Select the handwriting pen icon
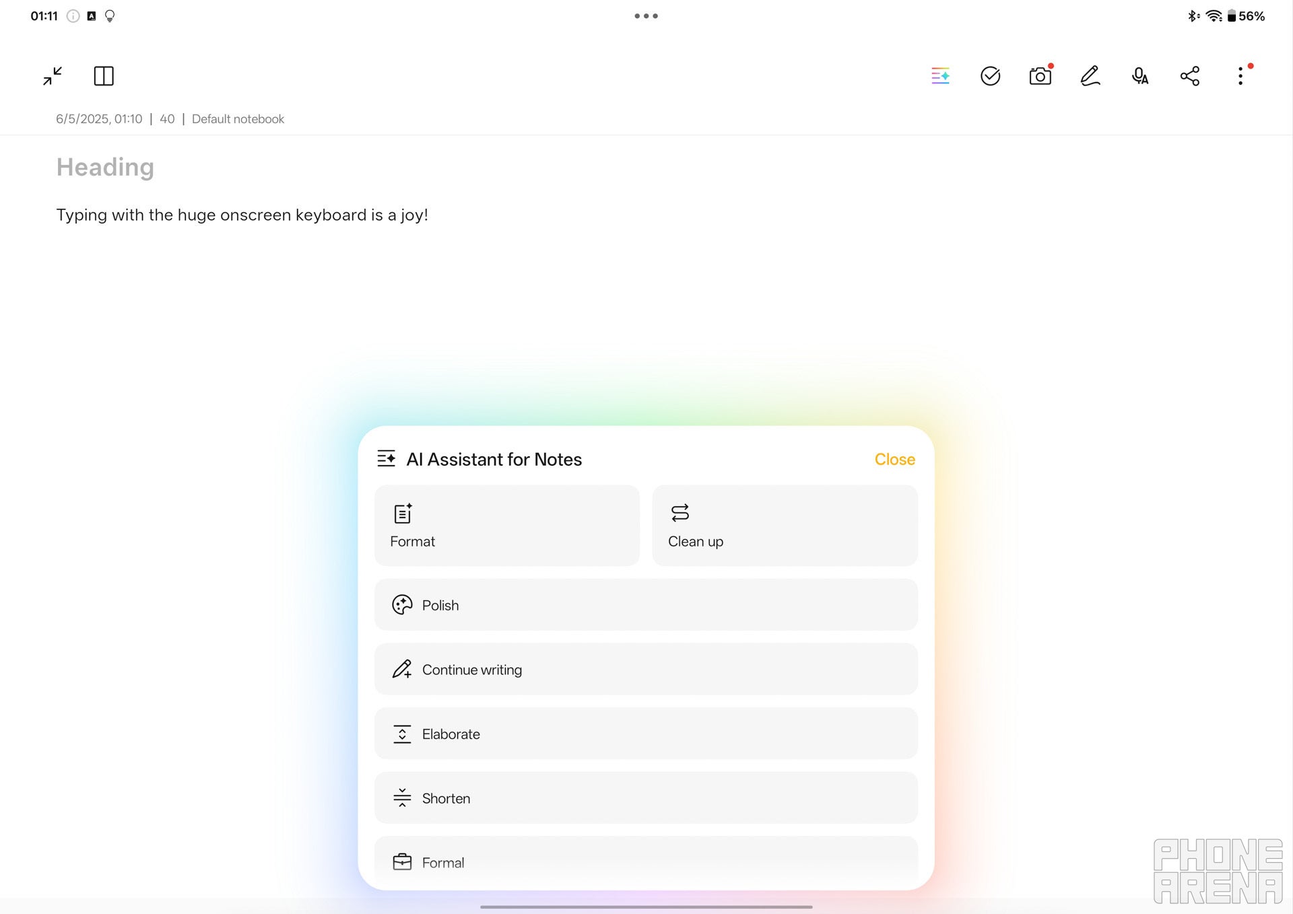Viewport: 1293px width, 914px height. click(1090, 76)
